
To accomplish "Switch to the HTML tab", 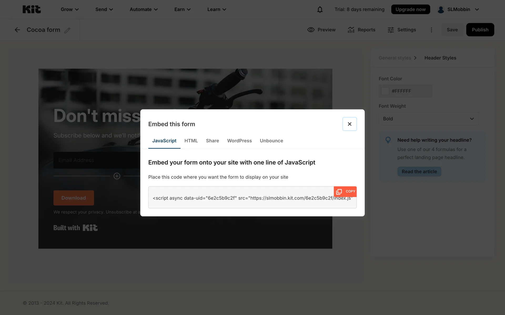I will tap(191, 141).
